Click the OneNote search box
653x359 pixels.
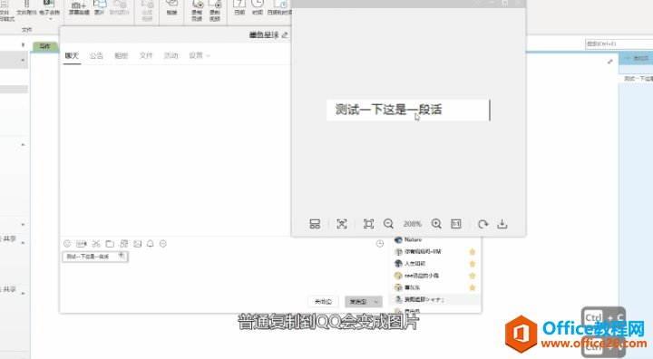(619, 44)
